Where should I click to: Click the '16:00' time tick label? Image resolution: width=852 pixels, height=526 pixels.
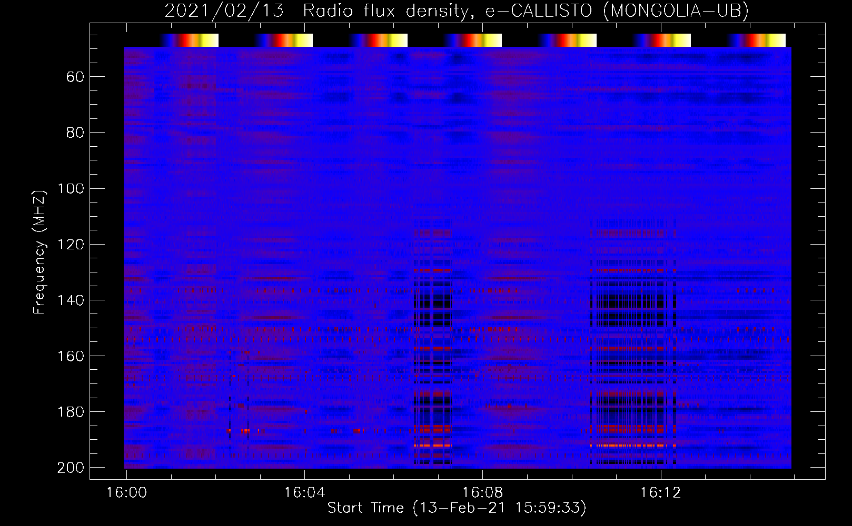(x=126, y=493)
